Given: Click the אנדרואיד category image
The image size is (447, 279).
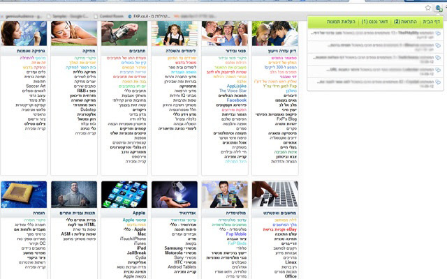Looking at the screenshot, I should click(175, 195).
